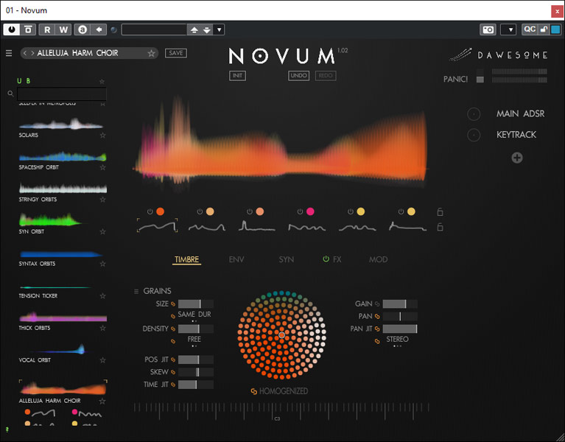The height and width of the screenshot is (442, 565).
Task: Click the add modulator plus icon
Action: (x=517, y=158)
